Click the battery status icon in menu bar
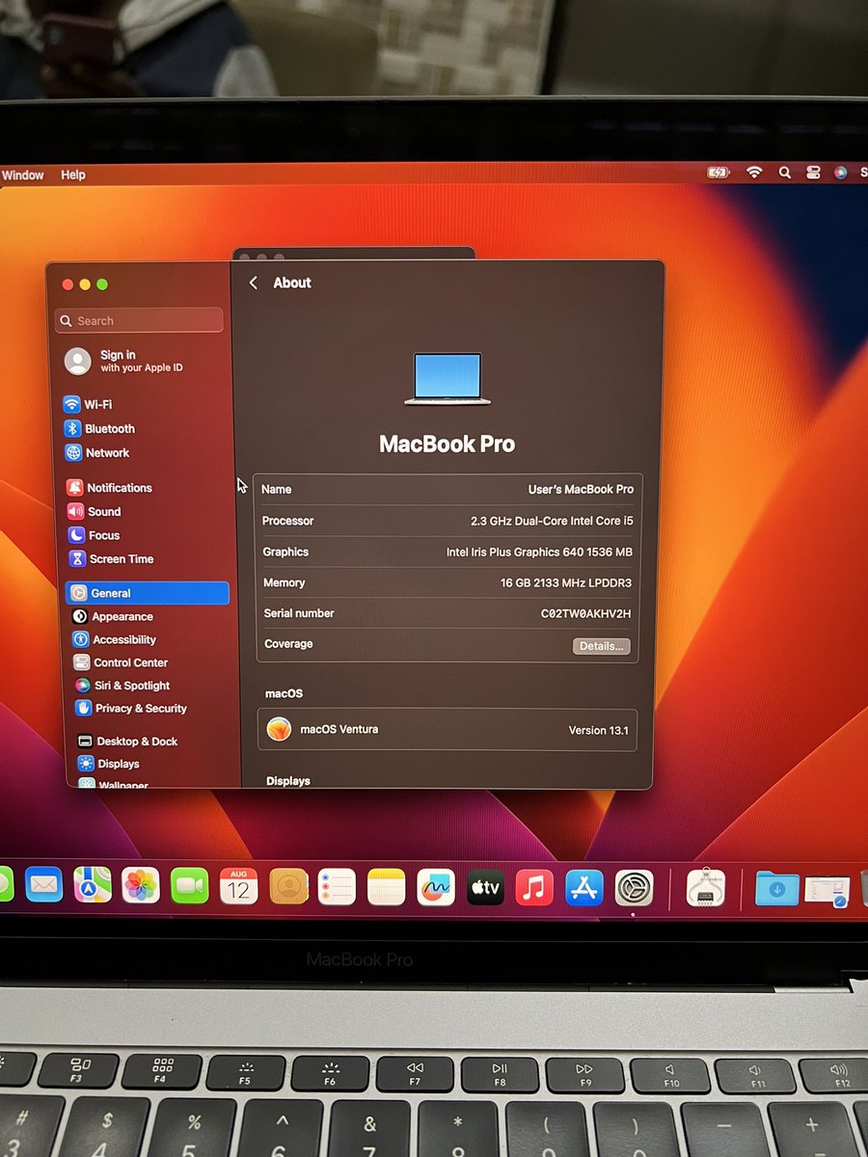The height and width of the screenshot is (1157, 868). (719, 173)
